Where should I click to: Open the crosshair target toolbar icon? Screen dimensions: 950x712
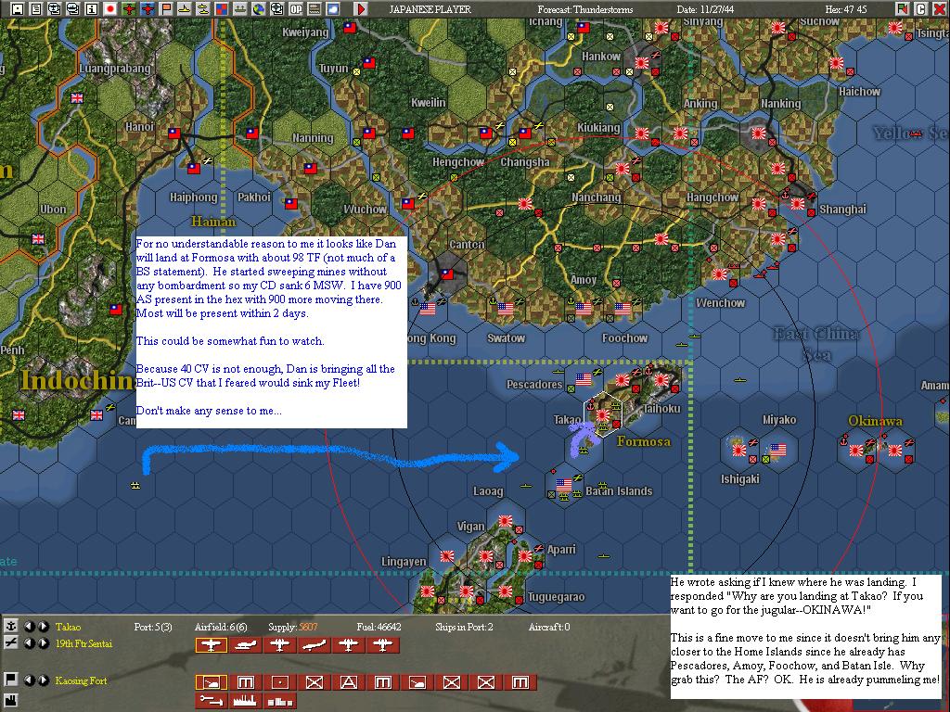click(277, 9)
